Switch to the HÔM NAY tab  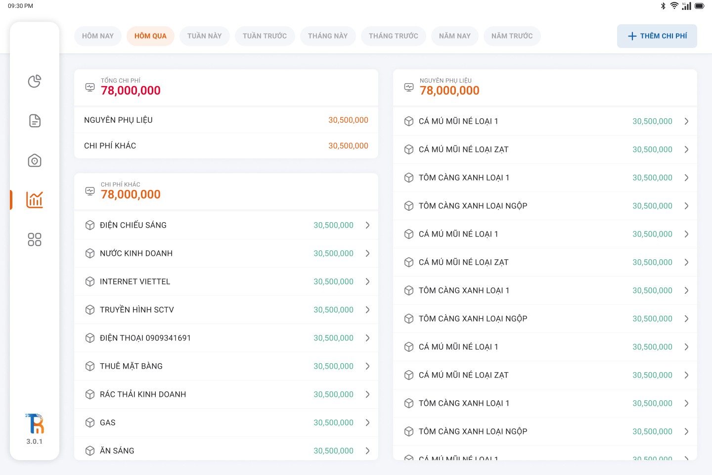click(x=98, y=36)
